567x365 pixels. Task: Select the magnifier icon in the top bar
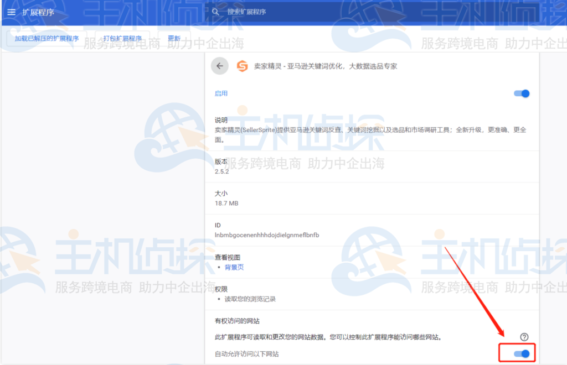coord(215,11)
